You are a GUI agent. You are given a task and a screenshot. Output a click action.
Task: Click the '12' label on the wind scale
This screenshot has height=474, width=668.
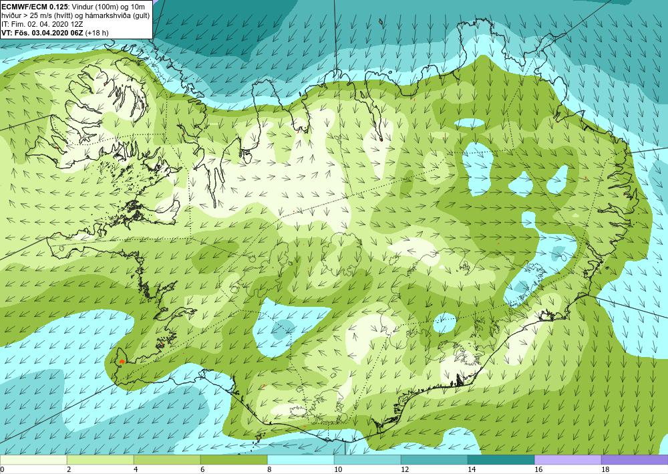pos(405,470)
